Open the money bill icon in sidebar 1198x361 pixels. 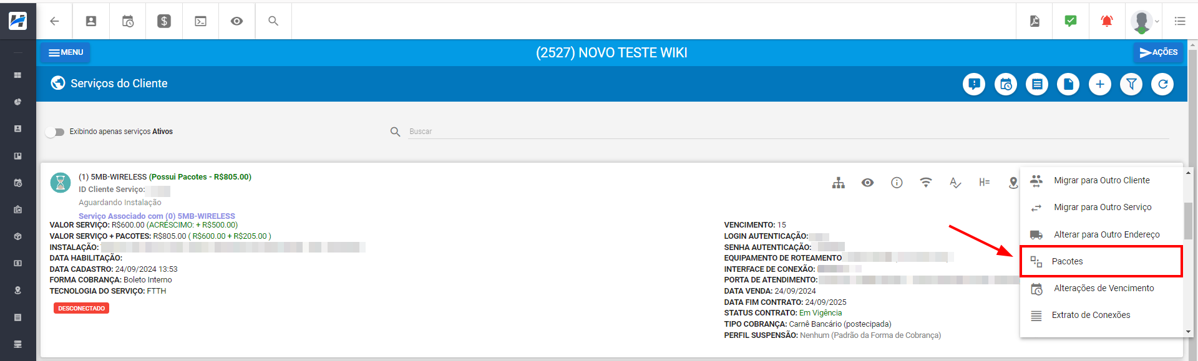pyautogui.click(x=17, y=263)
